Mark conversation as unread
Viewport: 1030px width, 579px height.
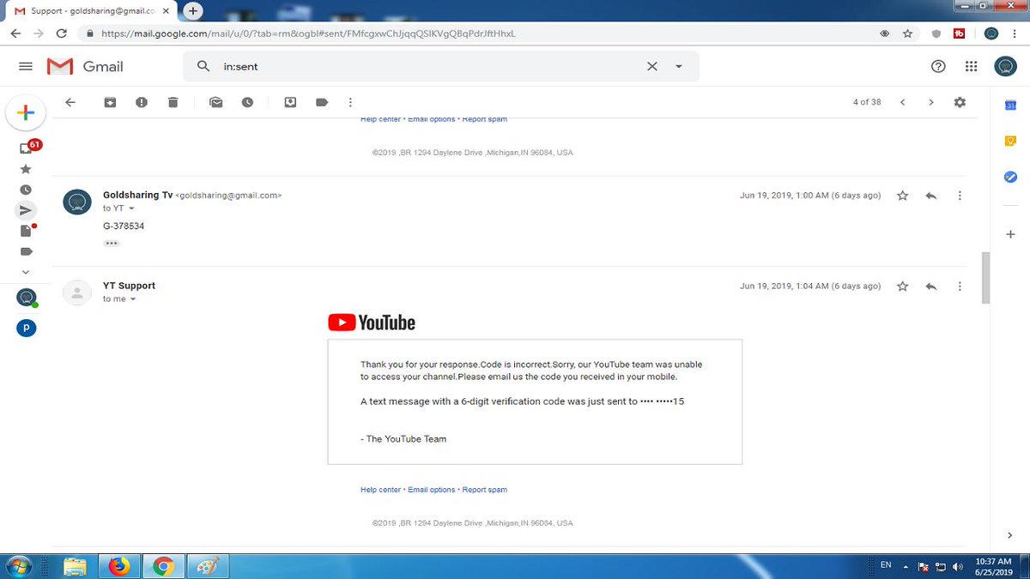click(216, 102)
